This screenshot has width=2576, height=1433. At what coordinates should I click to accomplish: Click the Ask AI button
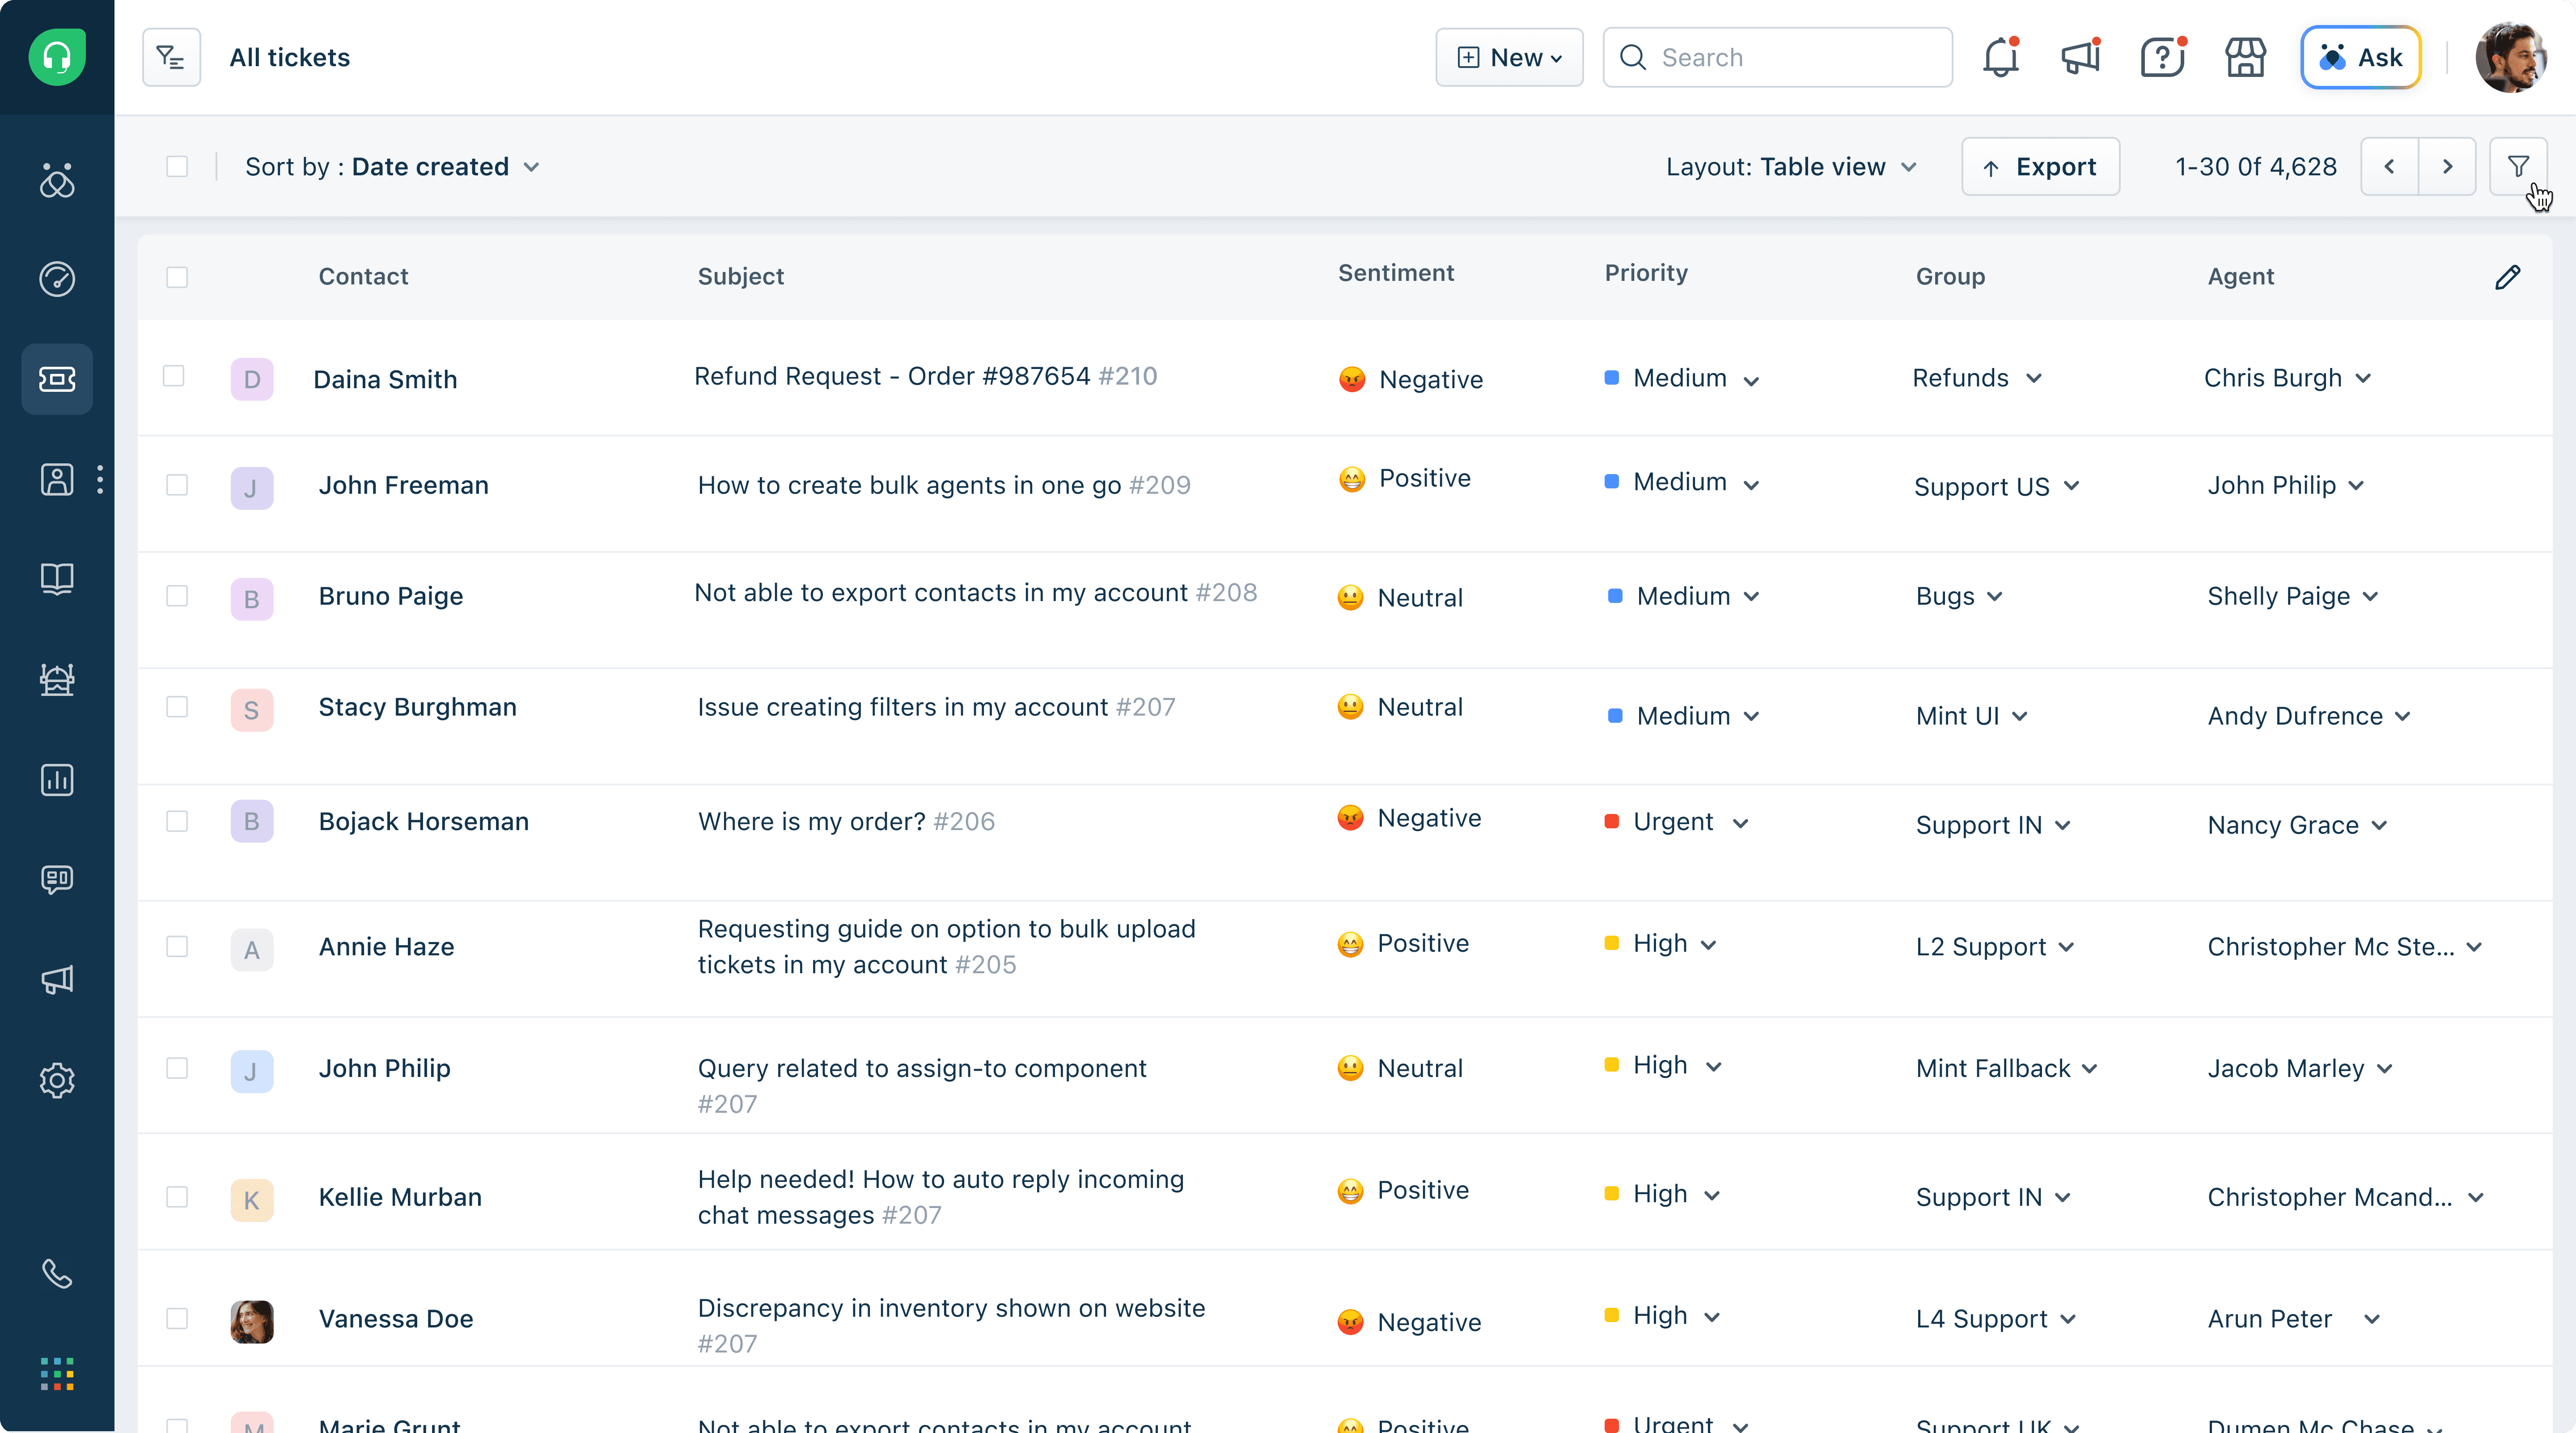click(2360, 57)
